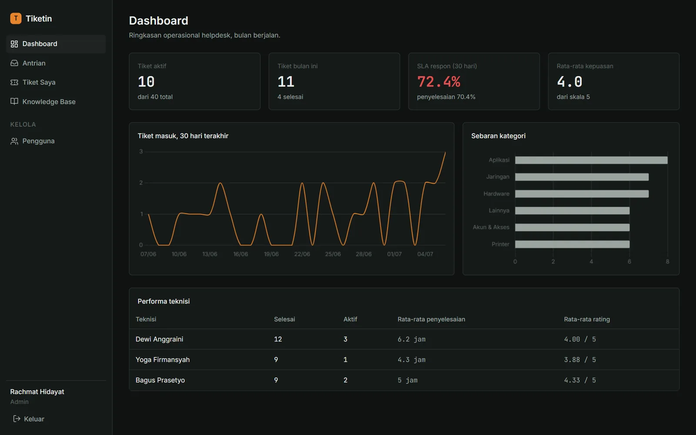Click the Selesai value 12 for Dewi
696x435 pixels.
click(278, 339)
